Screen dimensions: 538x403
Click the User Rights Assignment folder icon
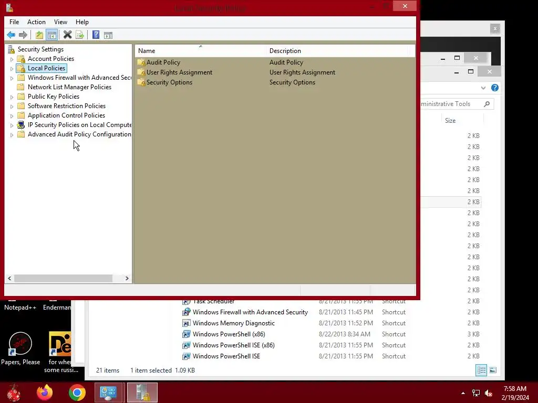[x=141, y=72]
